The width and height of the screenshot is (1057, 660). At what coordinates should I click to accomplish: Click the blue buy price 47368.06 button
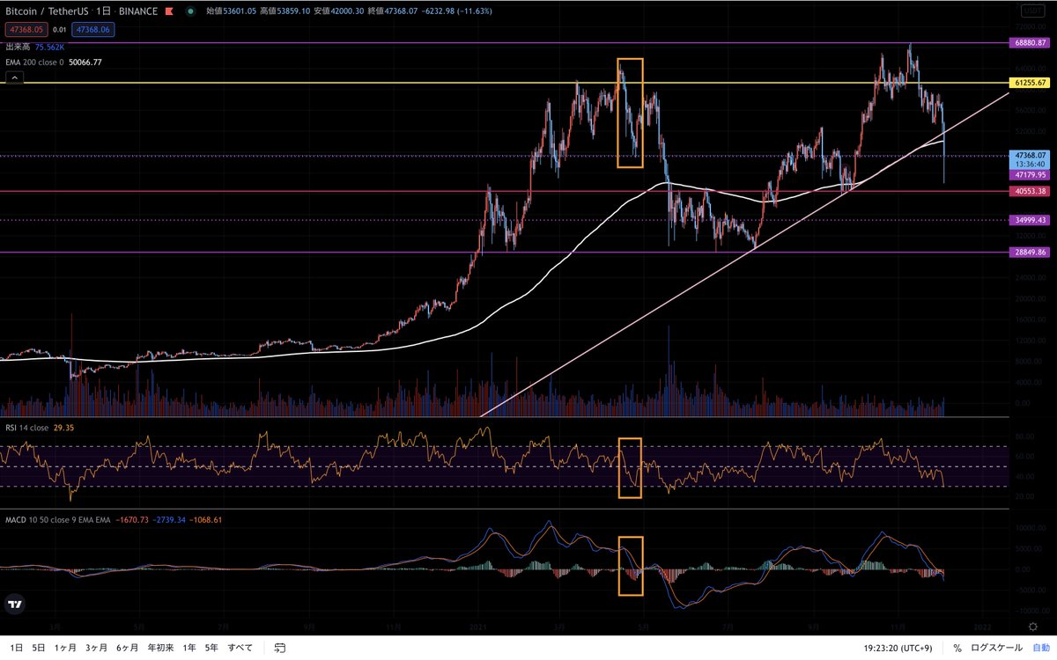[92, 29]
